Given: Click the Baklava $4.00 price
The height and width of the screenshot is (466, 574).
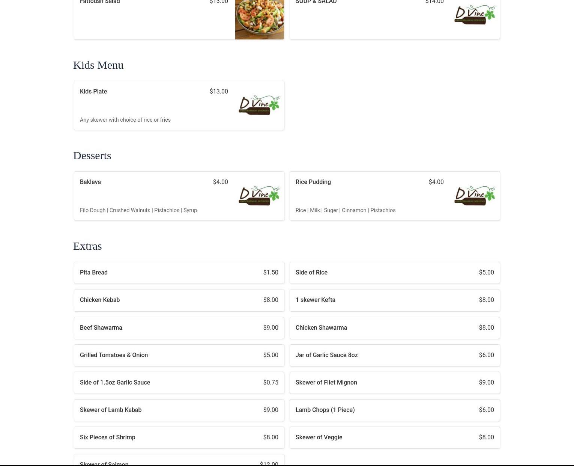Looking at the screenshot, I should [221, 182].
